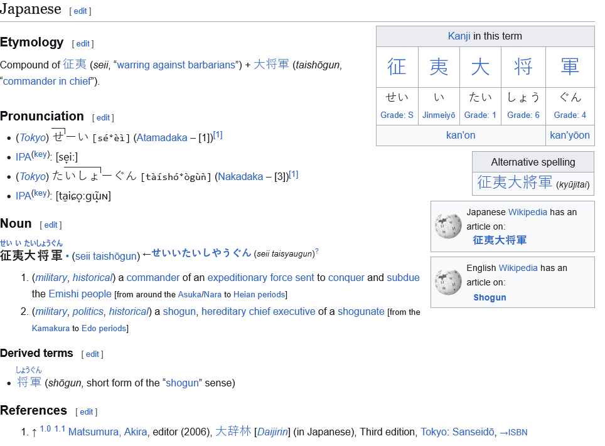Open the ISBN link in references
Image resolution: width=605 pixels, height=446 pixels.
point(513,432)
